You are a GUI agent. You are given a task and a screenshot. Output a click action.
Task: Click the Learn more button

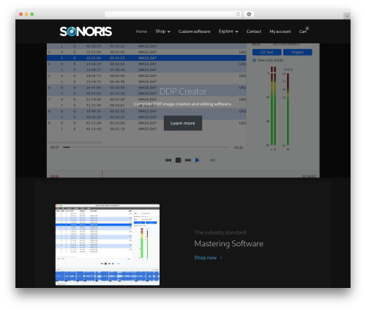[183, 123]
